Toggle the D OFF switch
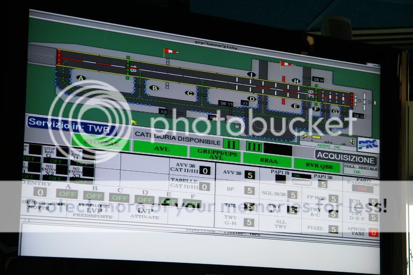Screen dimensions: 413x275 point(145,200)
